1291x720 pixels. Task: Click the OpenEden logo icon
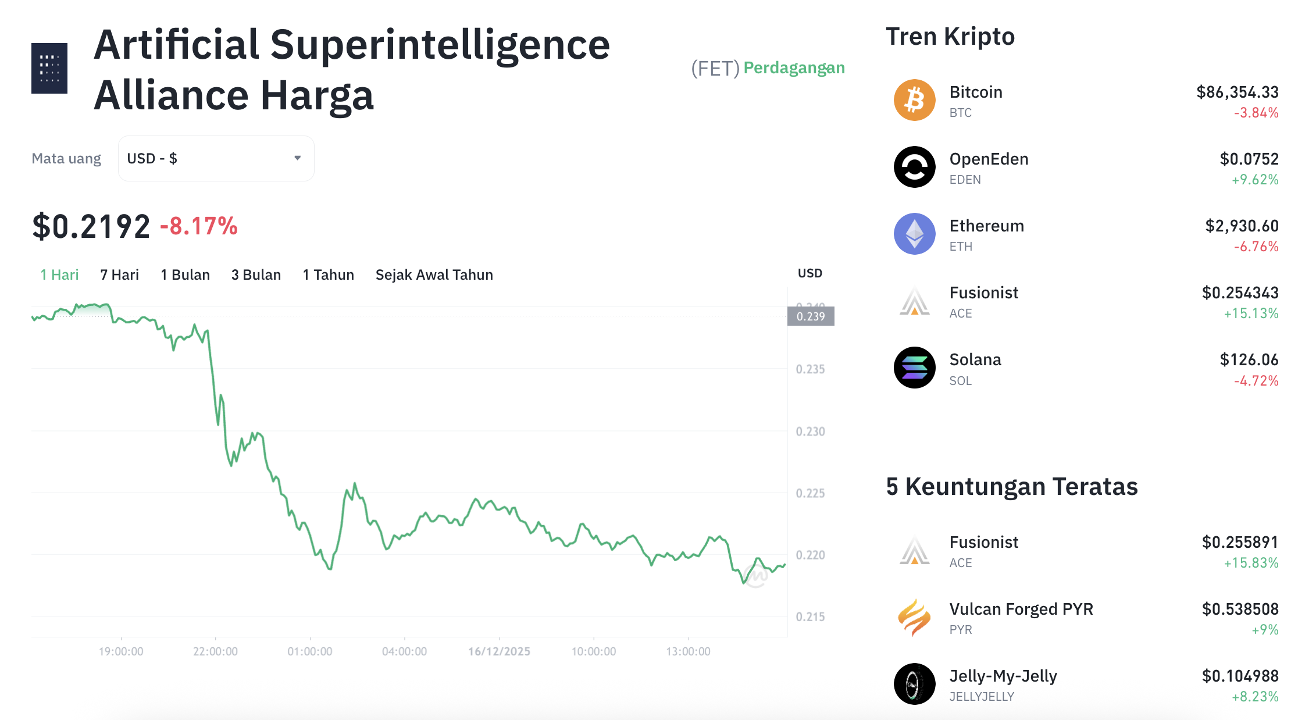[914, 167]
